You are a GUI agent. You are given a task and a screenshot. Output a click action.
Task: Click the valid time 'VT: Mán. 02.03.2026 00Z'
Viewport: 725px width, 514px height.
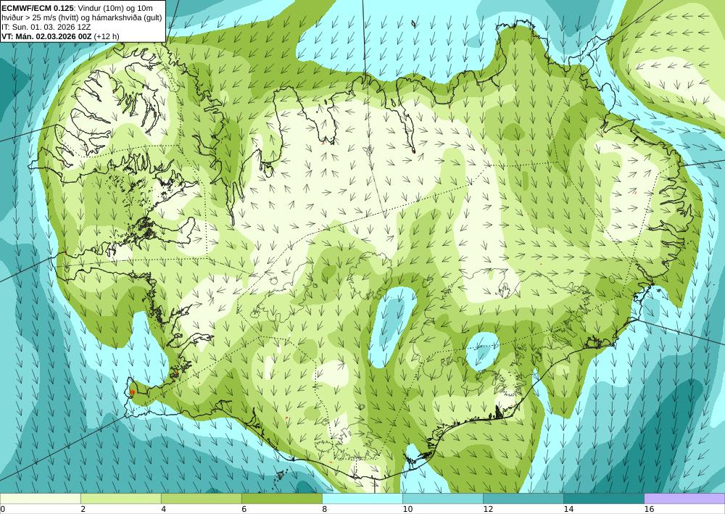pos(48,36)
